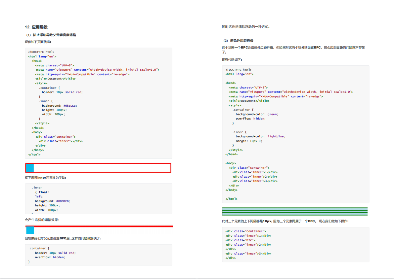The height and width of the screenshot is (279, 394).
Task: Click the "(1) 防止浮动导致父元素高度塌陷" subheading
Action: pyautogui.click(x=51, y=35)
